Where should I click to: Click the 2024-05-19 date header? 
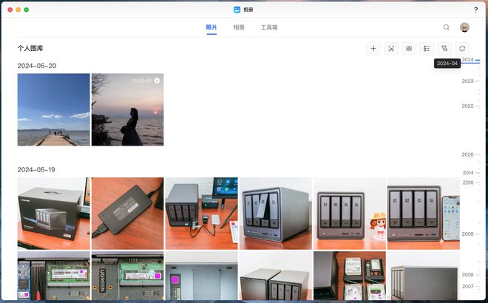click(x=36, y=169)
